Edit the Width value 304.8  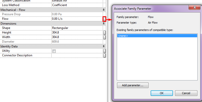(x=77, y=37)
